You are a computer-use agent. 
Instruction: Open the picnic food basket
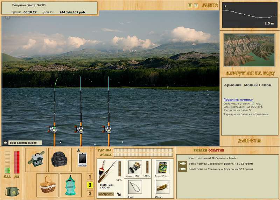pos(47,184)
